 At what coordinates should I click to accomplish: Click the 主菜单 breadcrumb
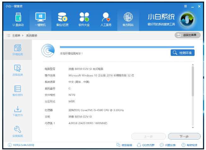[16, 35]
